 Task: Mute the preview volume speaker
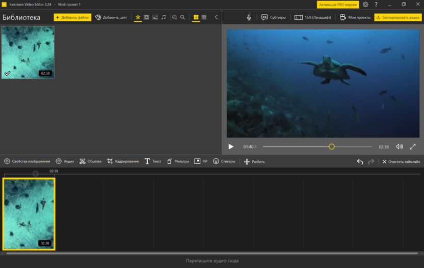point(399,146)
